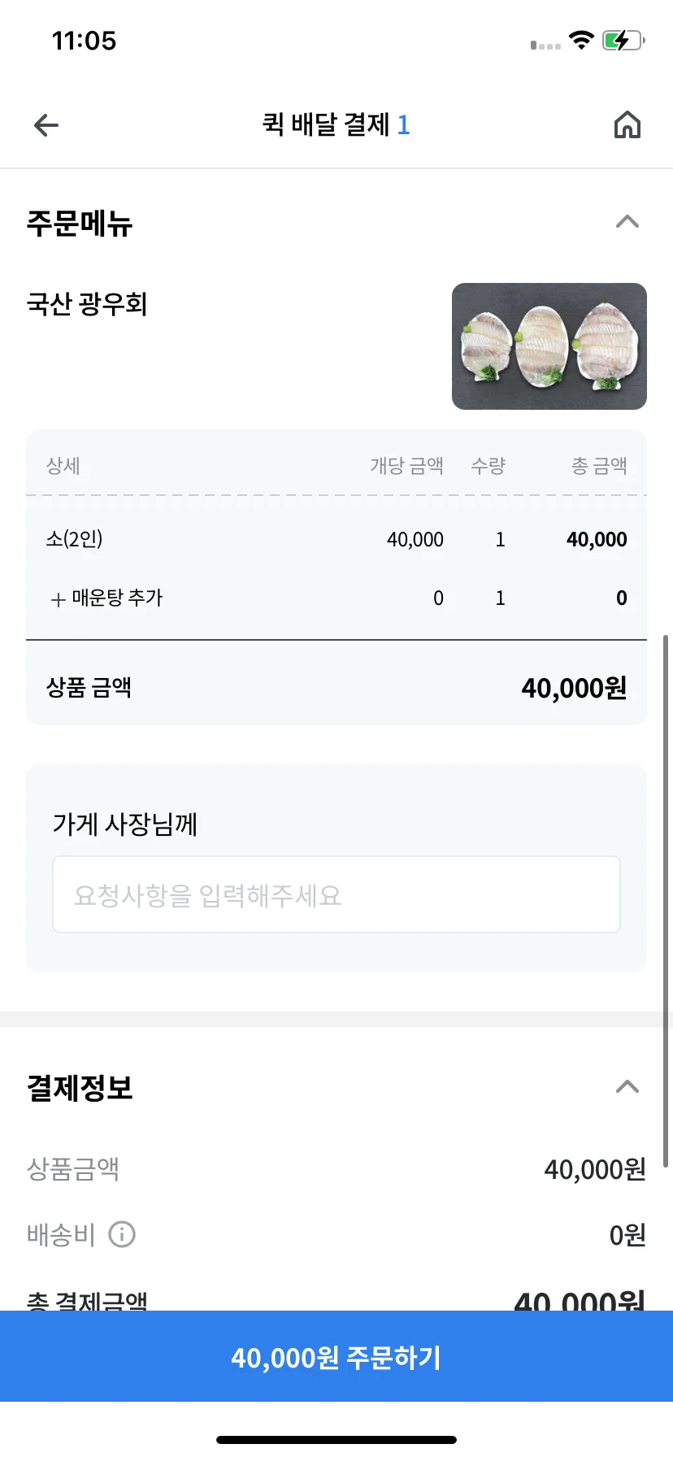Tap the 결제정보 section heading
The height and width of the screenshot is (1457, 673).
click(x=80, y=1088)
